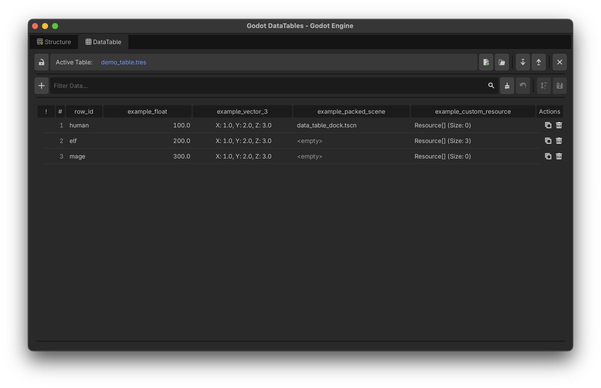The height and width of the screenshot is (388, 601).
Task: Delete the elf row
Action: (558, 141)
